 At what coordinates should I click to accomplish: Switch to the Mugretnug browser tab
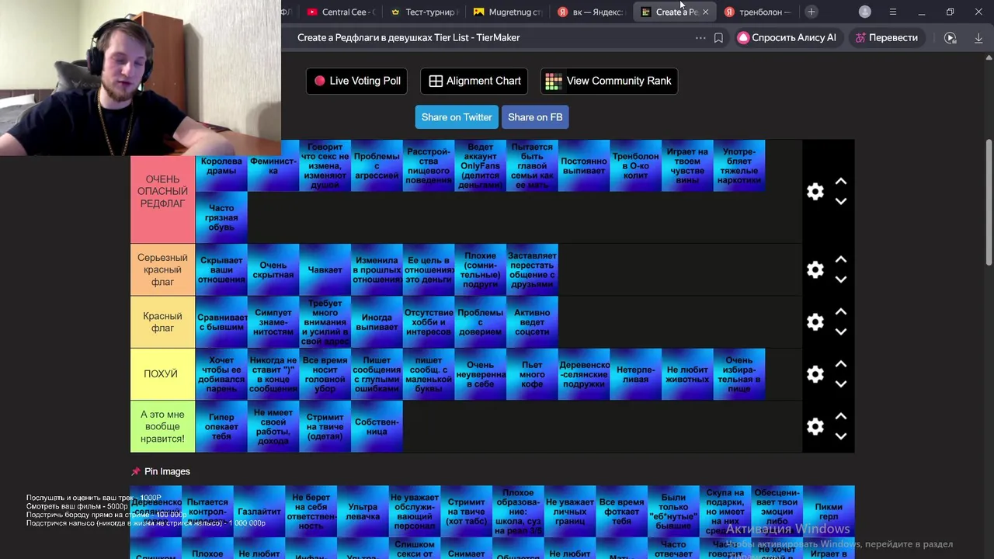click(x=508, y=12)
